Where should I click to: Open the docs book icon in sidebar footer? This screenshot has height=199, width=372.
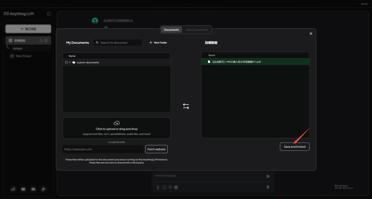pos(23,189)
